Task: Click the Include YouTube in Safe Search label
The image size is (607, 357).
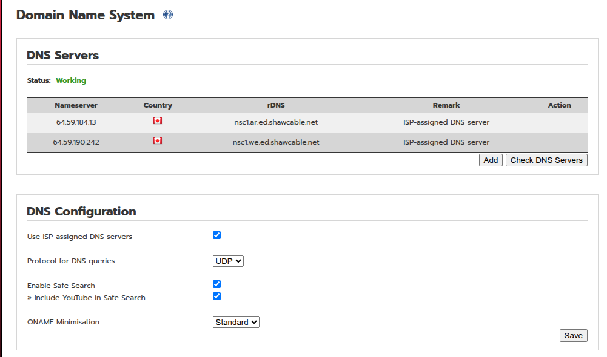Action: click(89, 298)
